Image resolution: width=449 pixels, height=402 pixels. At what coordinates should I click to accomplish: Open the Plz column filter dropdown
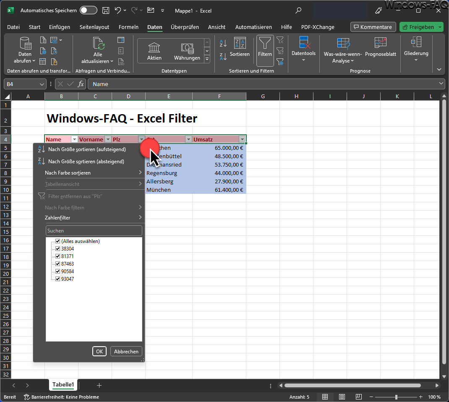[x=141, y=139]
